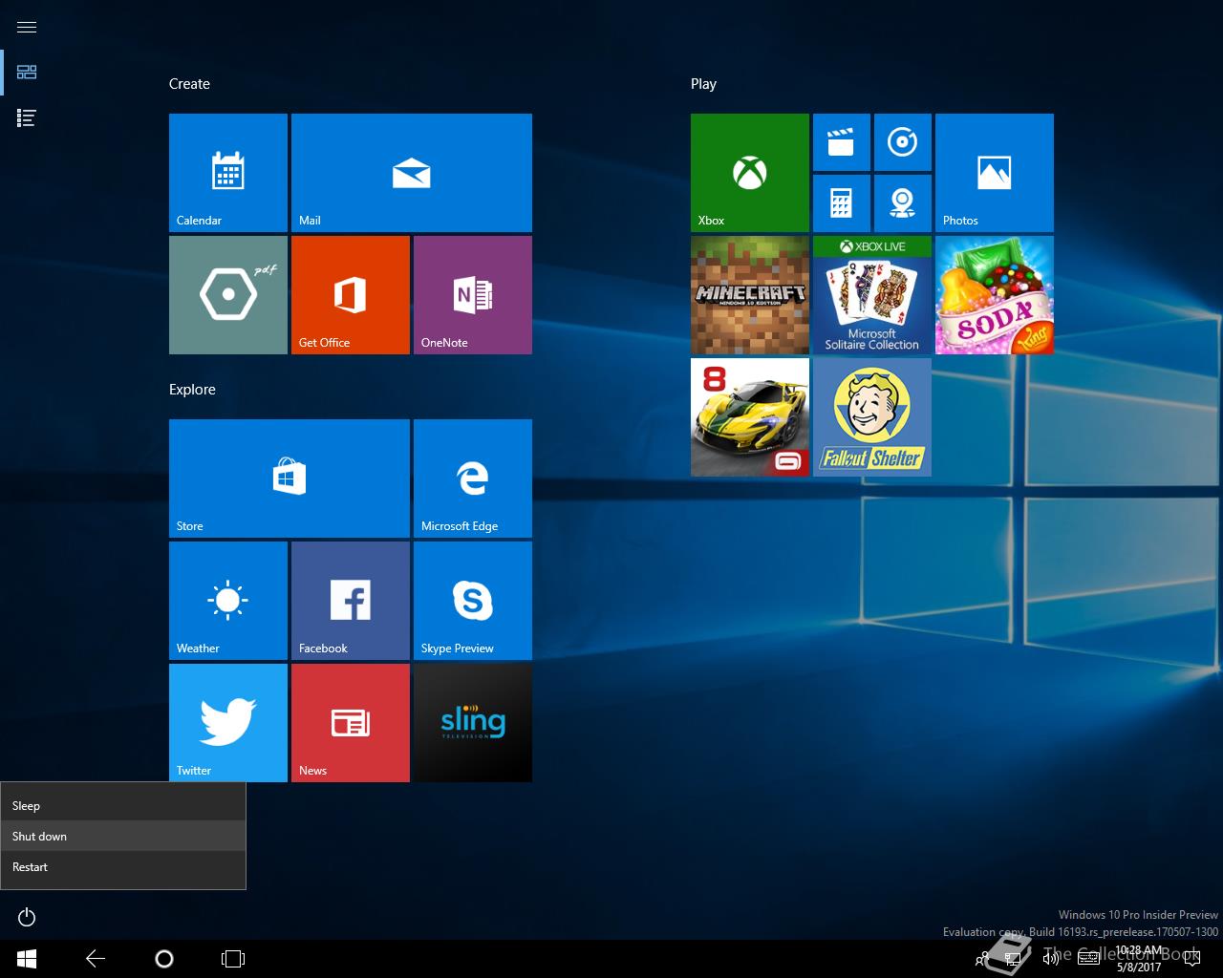Screen dimensions: 1223x978
Task: Click the Play group heading
Action: click(x=703, y=84)
